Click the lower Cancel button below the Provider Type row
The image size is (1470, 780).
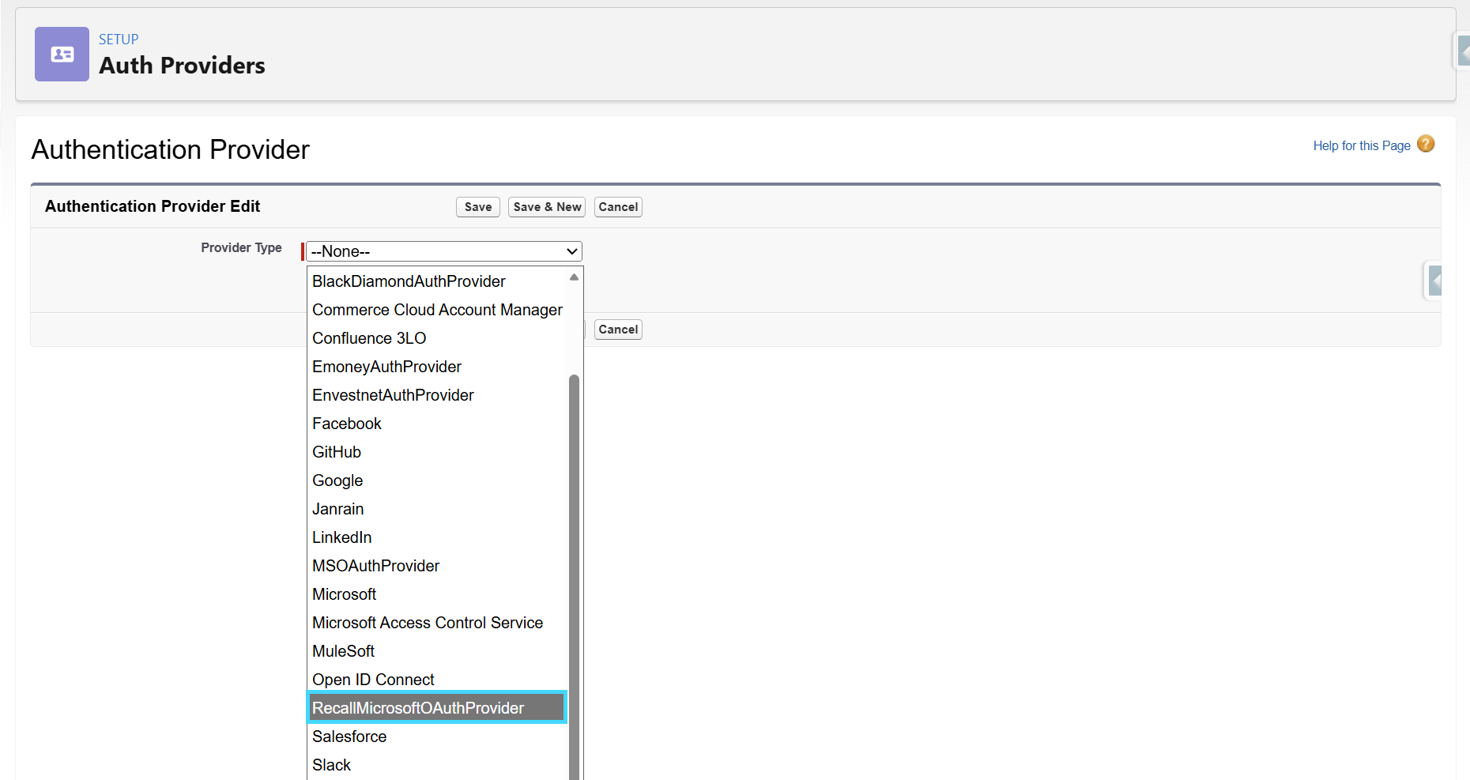tap(618, 330)
